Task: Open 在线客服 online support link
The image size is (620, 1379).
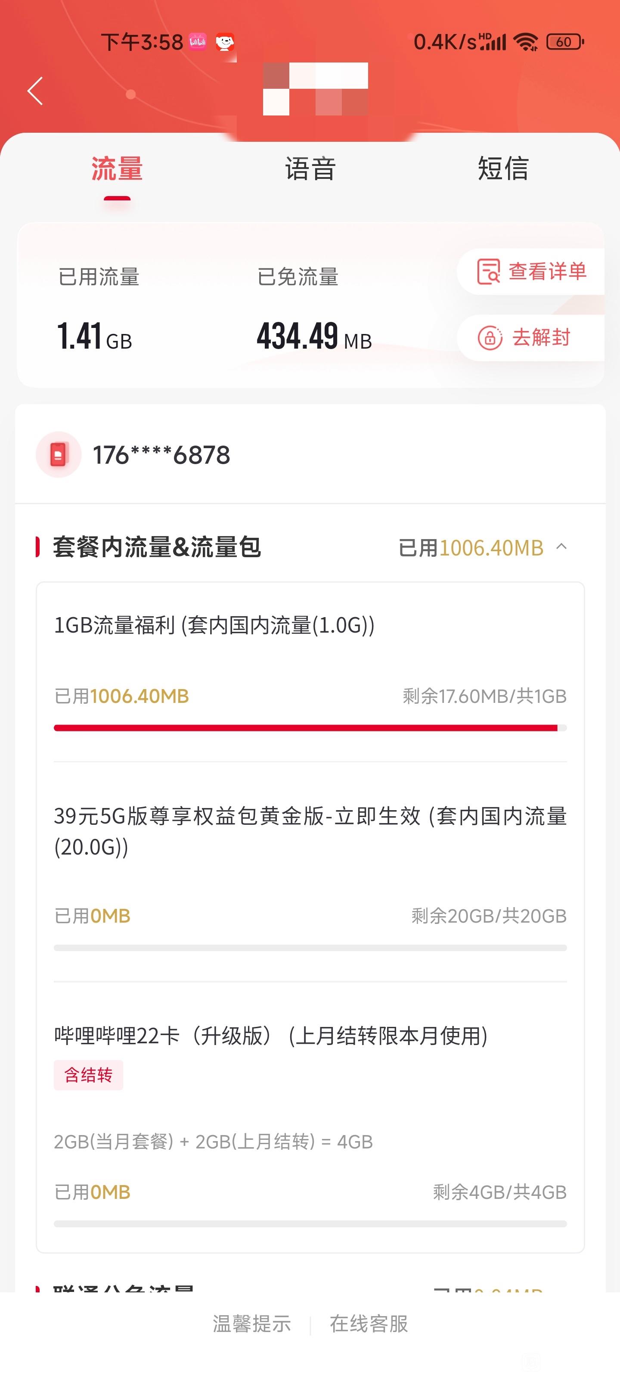Action: coord(369,1323)
